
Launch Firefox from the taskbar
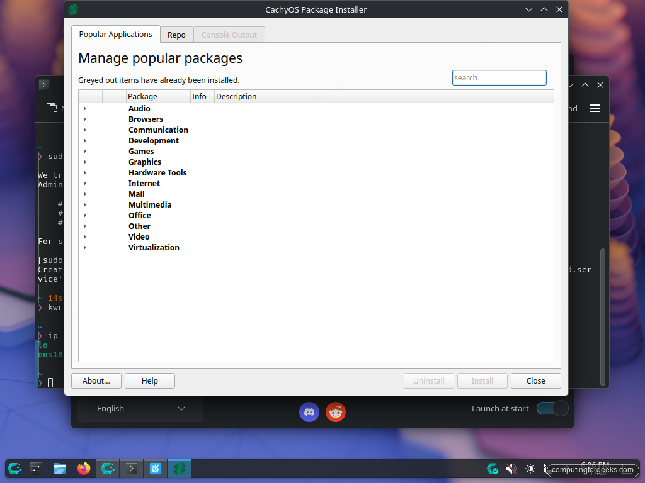pyautogui.click(x=84, y=469)
